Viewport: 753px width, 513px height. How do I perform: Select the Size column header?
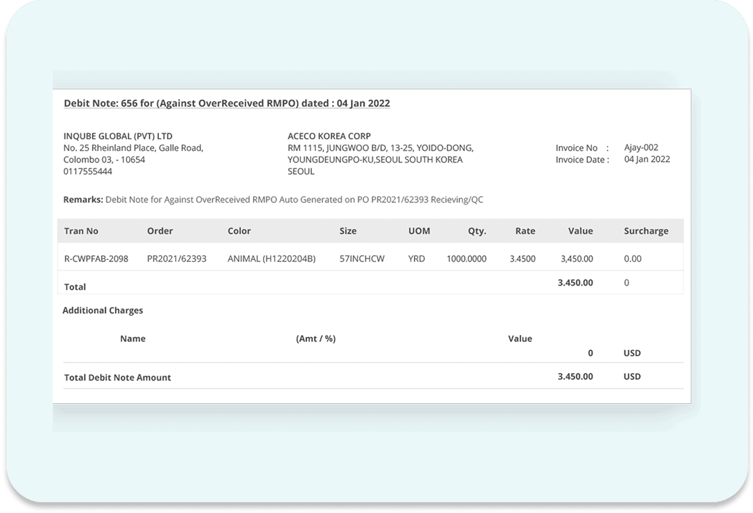[x=348, y=231]
